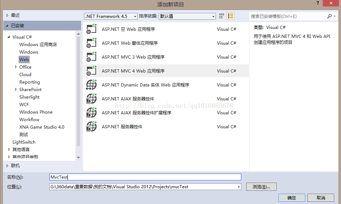Expand the 最近 section

tap(7, 15)
